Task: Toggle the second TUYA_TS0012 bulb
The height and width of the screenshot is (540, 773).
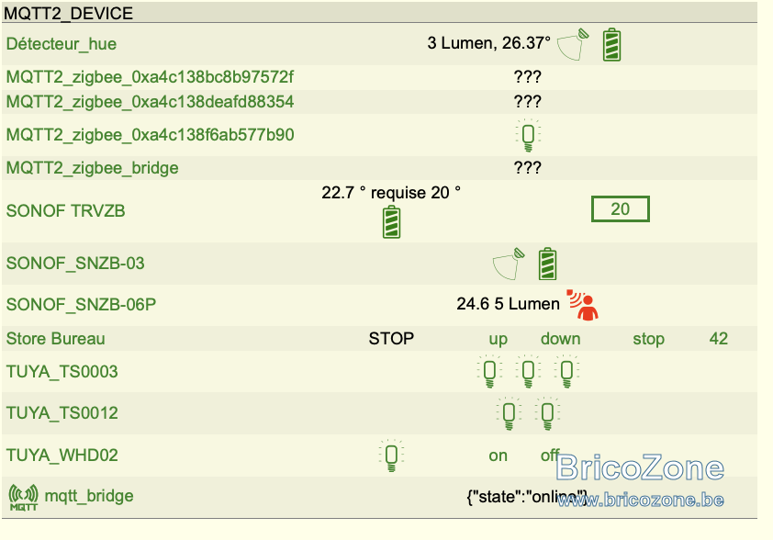Action: click(547, 413)
